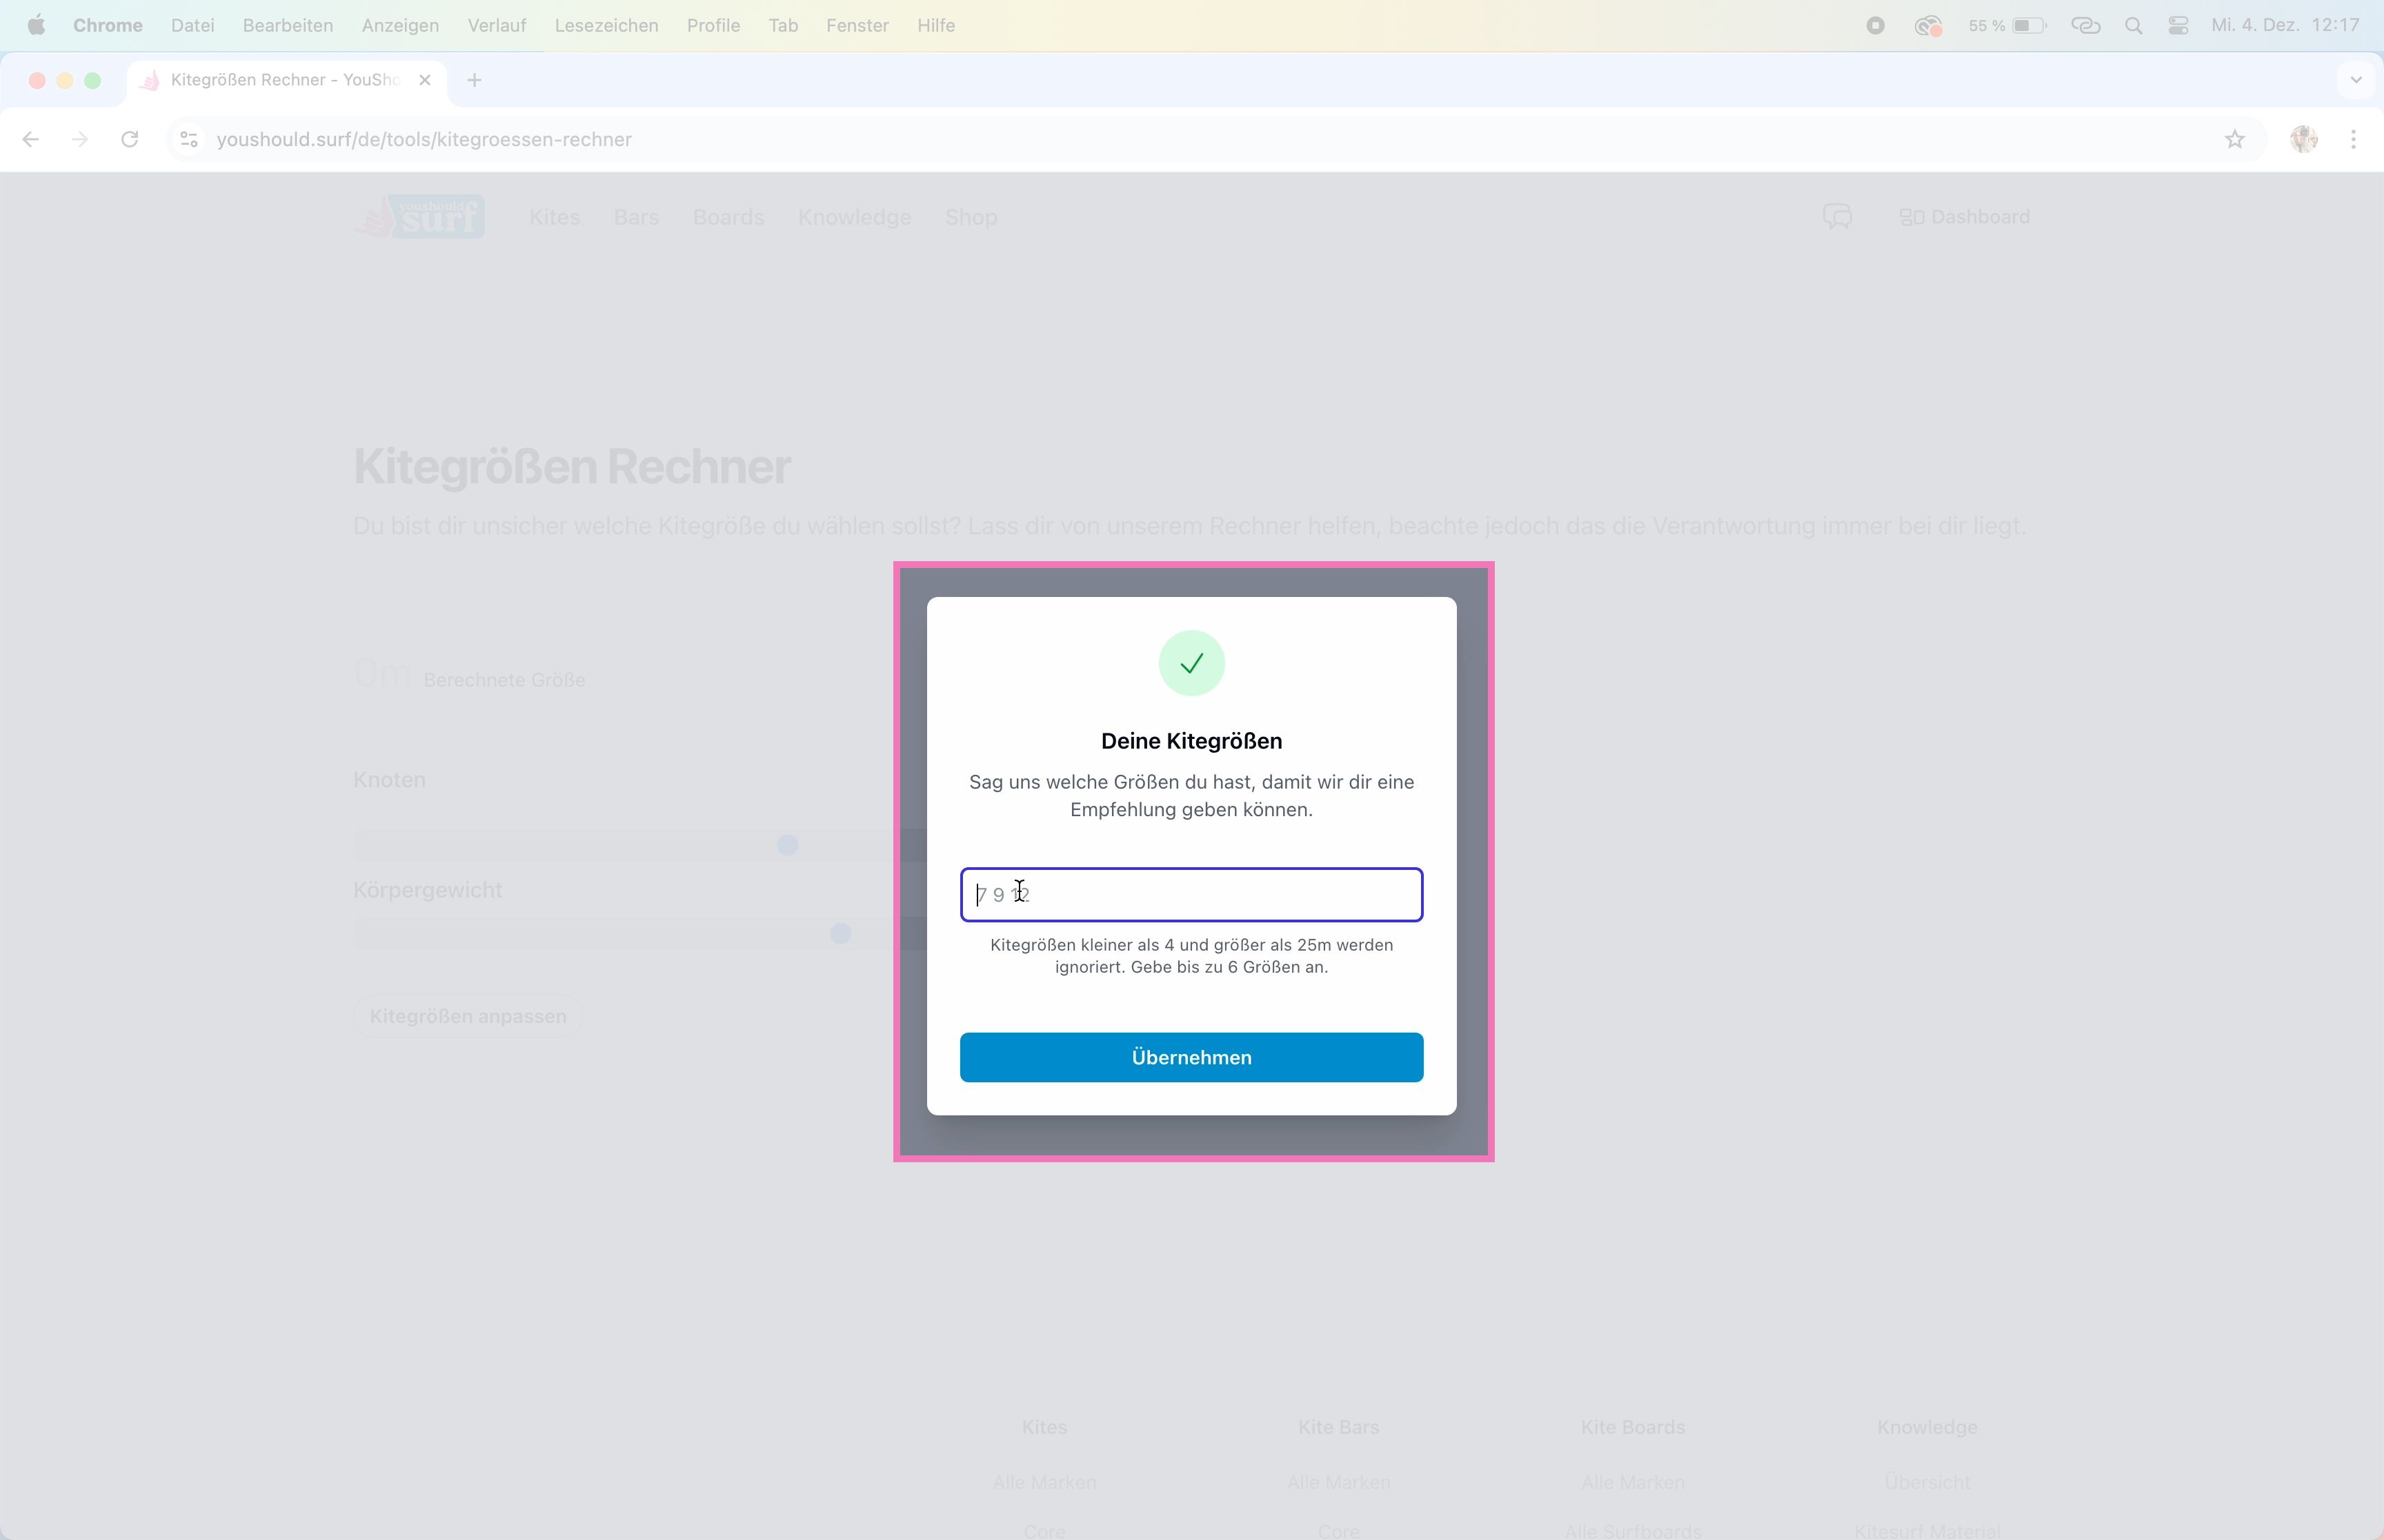Open Chrome's three-dot menu
Image resolution: width=2384 pixels, height=1540 pixels.
2353,139
